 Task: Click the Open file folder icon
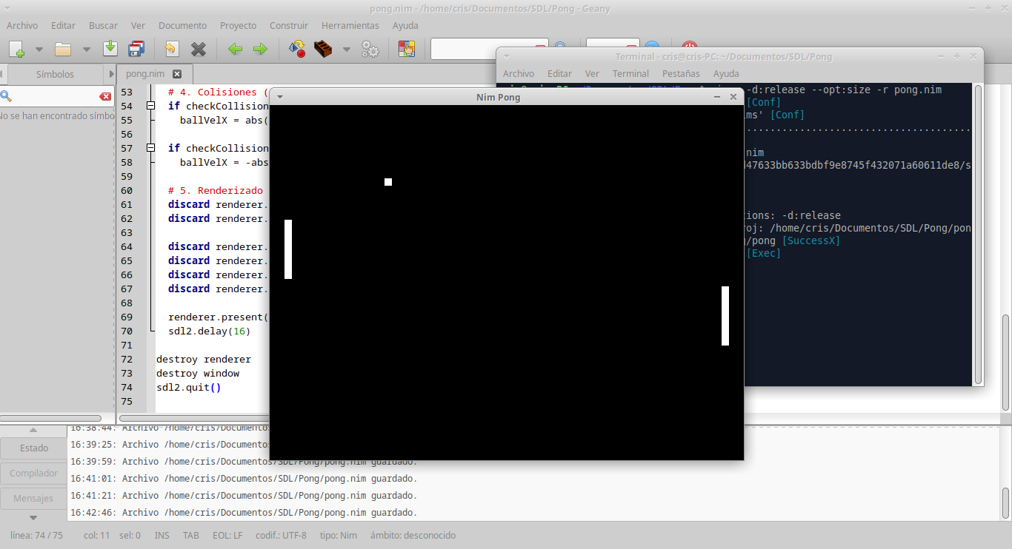[x=63, y=50]
